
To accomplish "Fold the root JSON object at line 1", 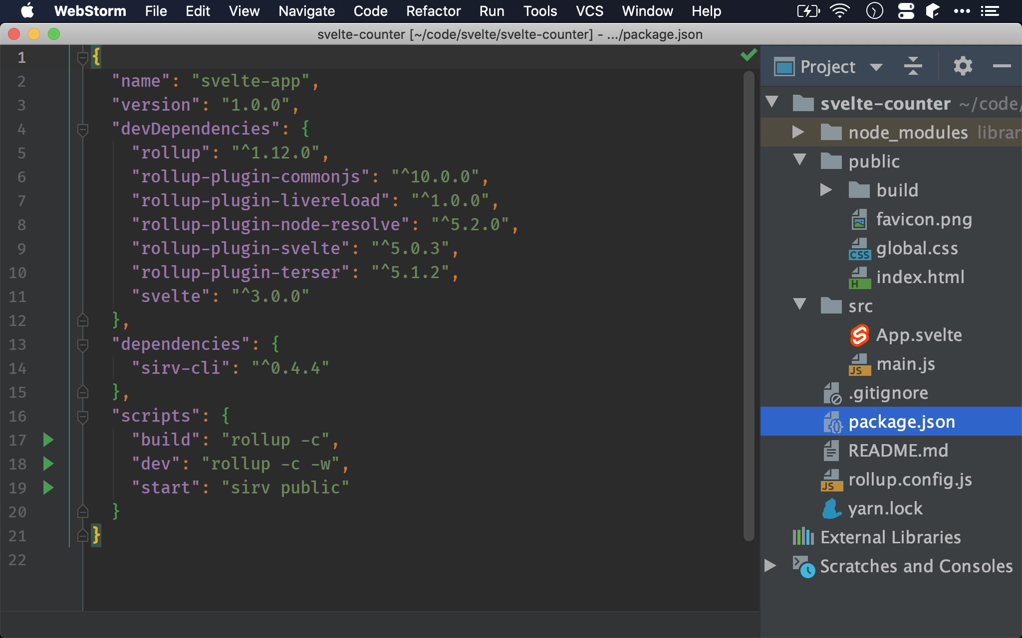I will (x=83, y=58).
